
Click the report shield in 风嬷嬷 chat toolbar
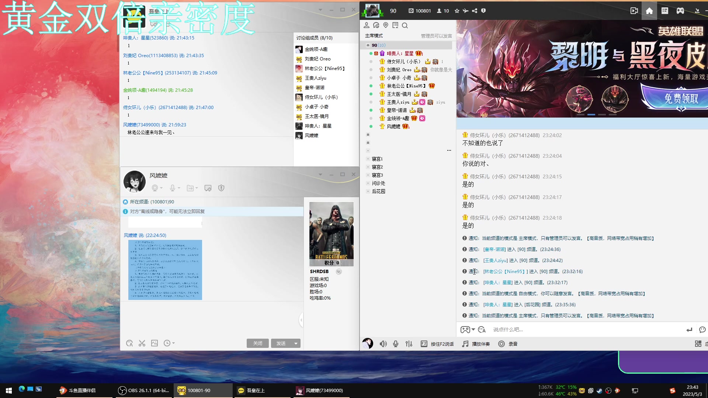point(221,188)
